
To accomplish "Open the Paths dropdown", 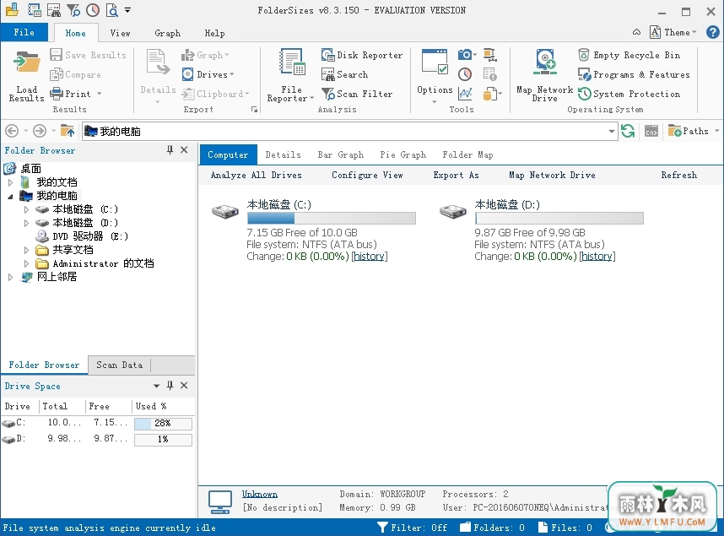I will pos(693,131).
